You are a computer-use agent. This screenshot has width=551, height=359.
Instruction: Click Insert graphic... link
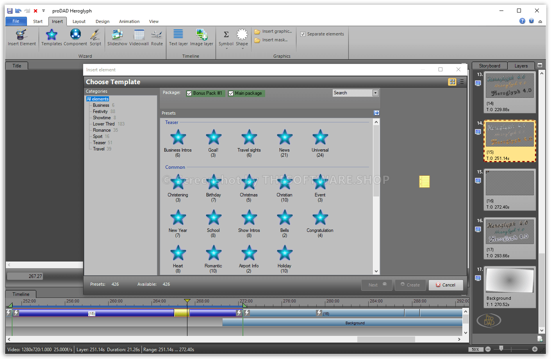point(276,32)
